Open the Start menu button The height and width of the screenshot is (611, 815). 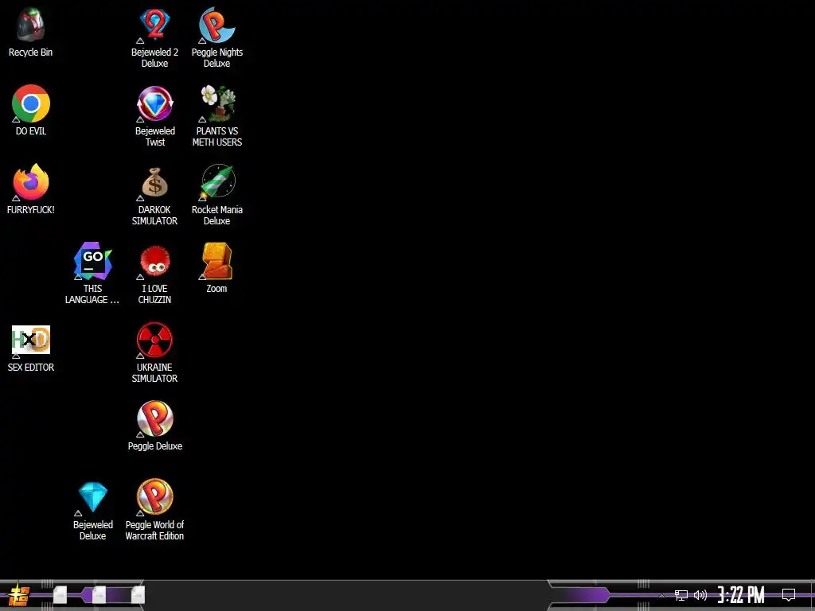click(18, 595)
